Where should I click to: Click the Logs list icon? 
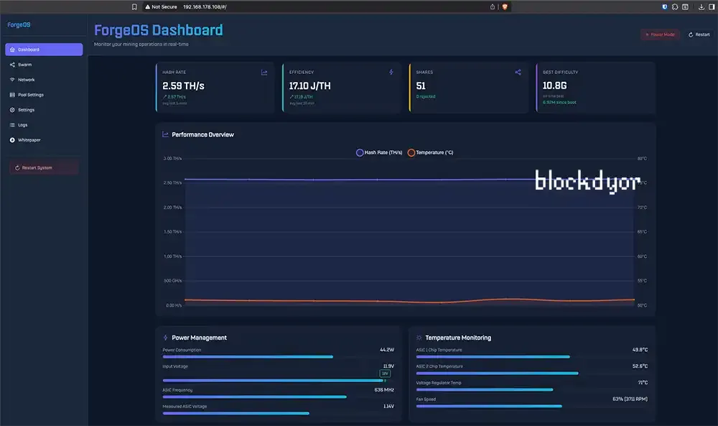pos(12,125)
